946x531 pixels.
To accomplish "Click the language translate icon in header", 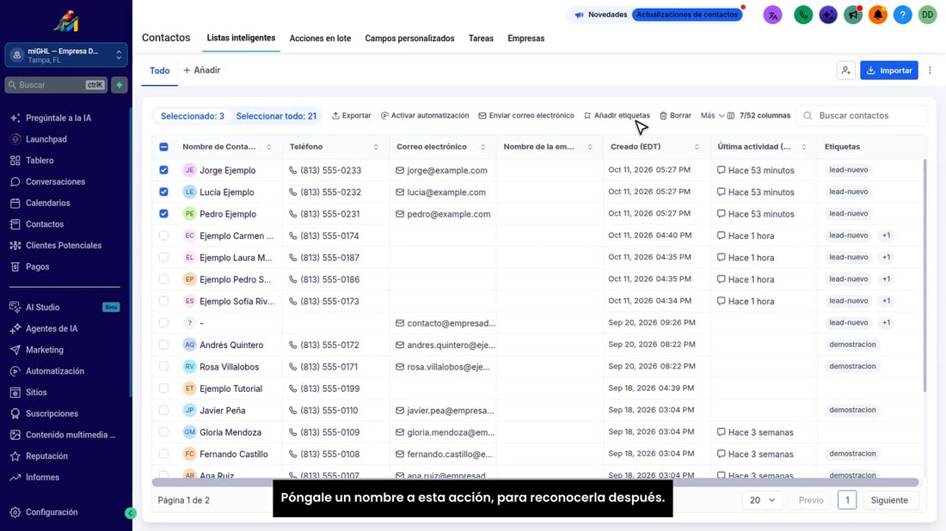I will [x=772, y=15].
